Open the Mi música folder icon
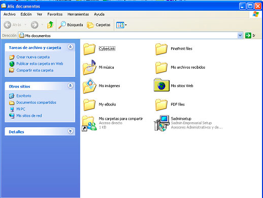Viewport: 263px width, 198px height. [x=89, y=67]
